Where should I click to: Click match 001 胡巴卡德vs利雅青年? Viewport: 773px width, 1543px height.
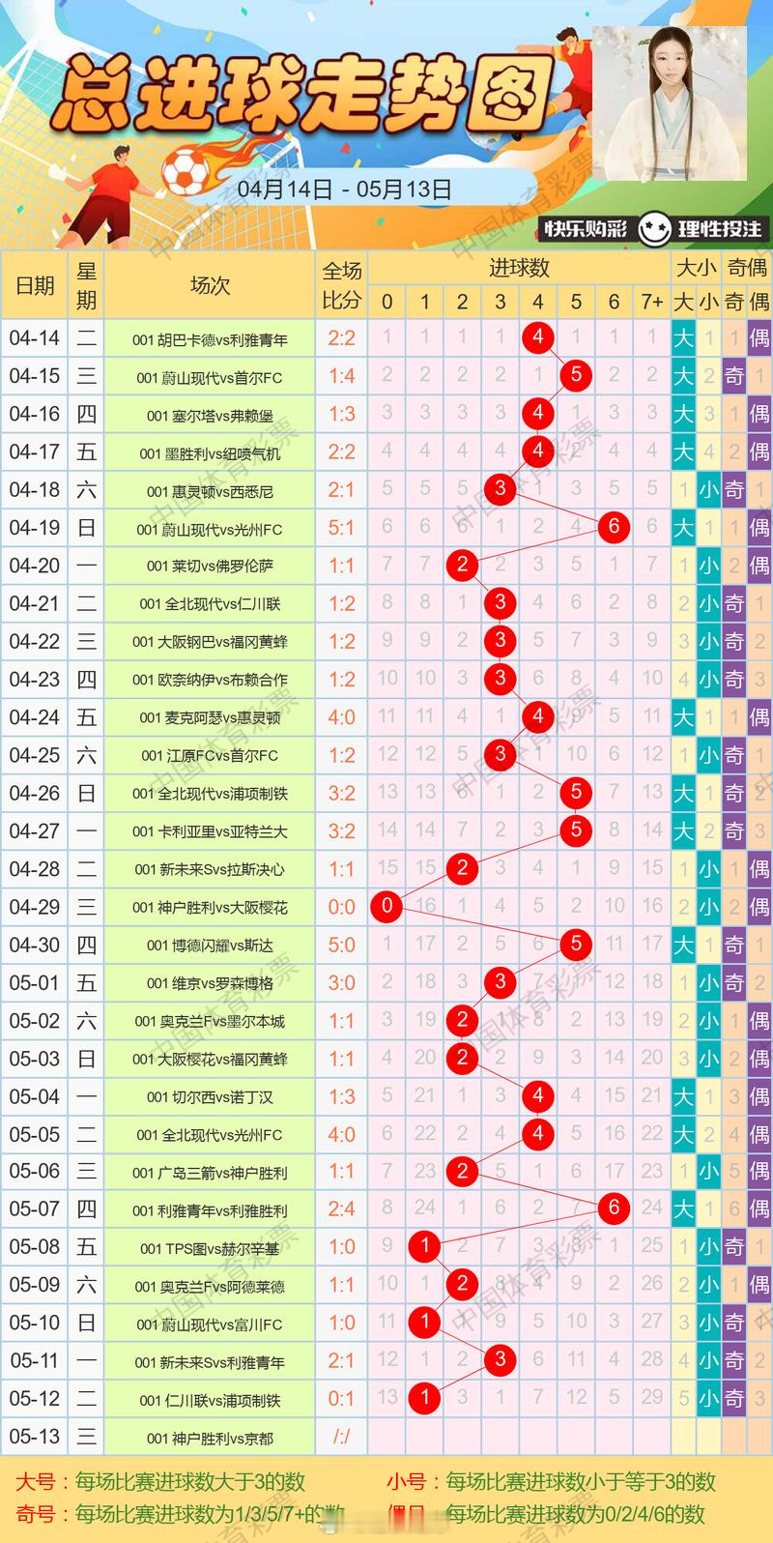pos(210,339)
